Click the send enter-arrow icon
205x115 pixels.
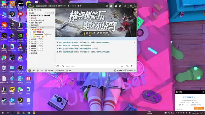point(122,66)
